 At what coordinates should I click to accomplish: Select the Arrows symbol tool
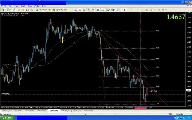point(163,10)
